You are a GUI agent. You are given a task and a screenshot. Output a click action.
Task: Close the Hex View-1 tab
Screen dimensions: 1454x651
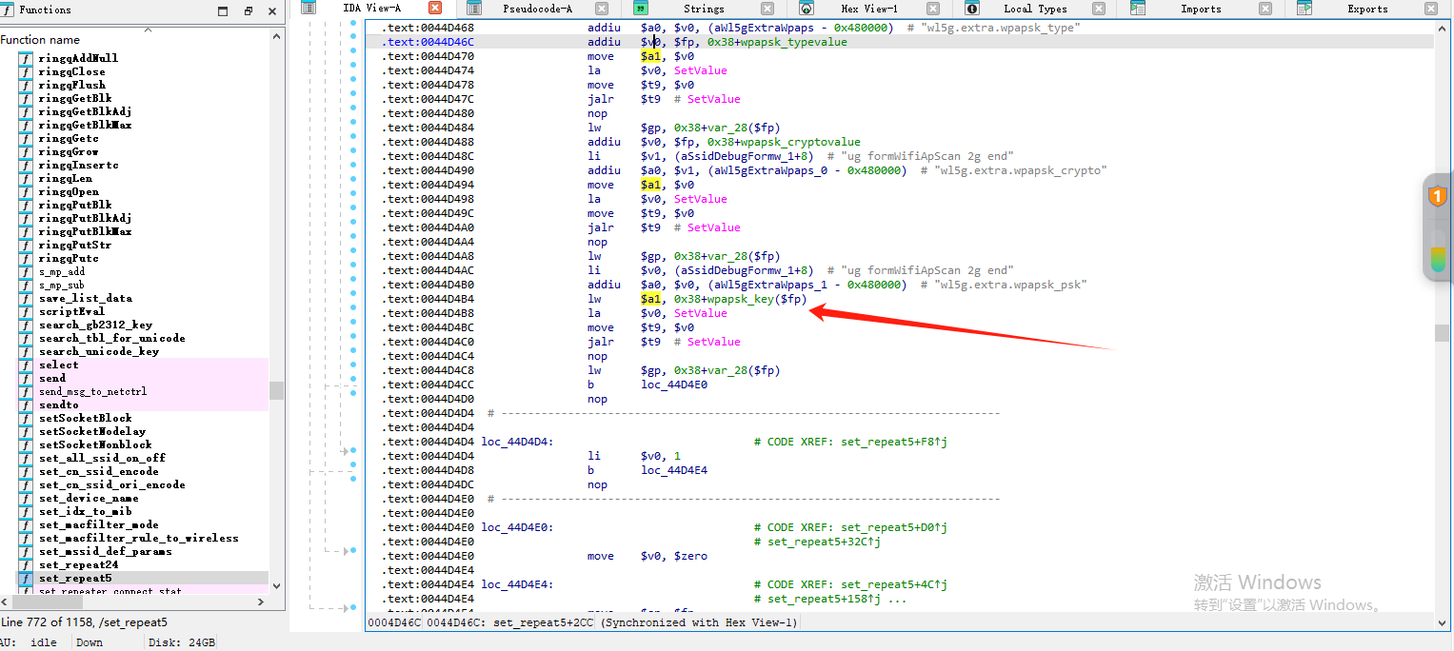(x=933, y=9)
